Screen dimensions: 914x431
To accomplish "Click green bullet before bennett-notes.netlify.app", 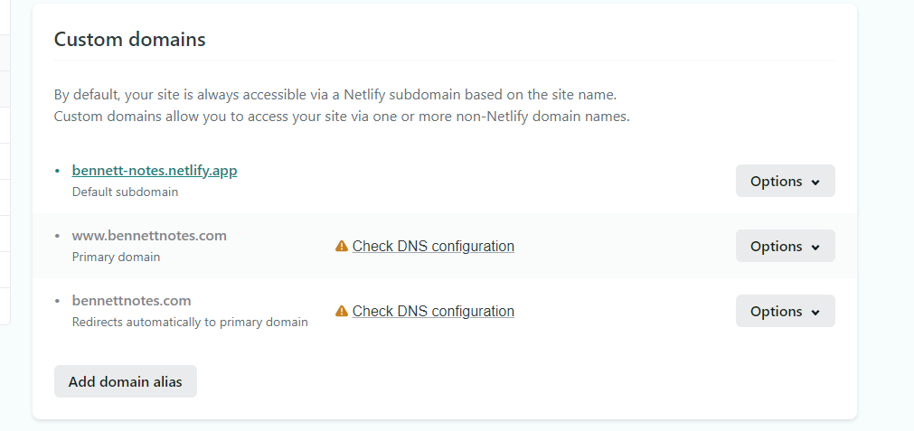I will [x=57, y=171].
